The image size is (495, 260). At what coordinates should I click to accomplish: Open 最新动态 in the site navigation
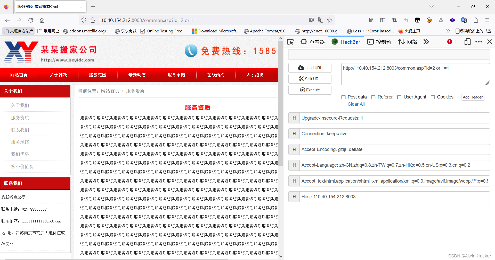[x=137, y=75]
